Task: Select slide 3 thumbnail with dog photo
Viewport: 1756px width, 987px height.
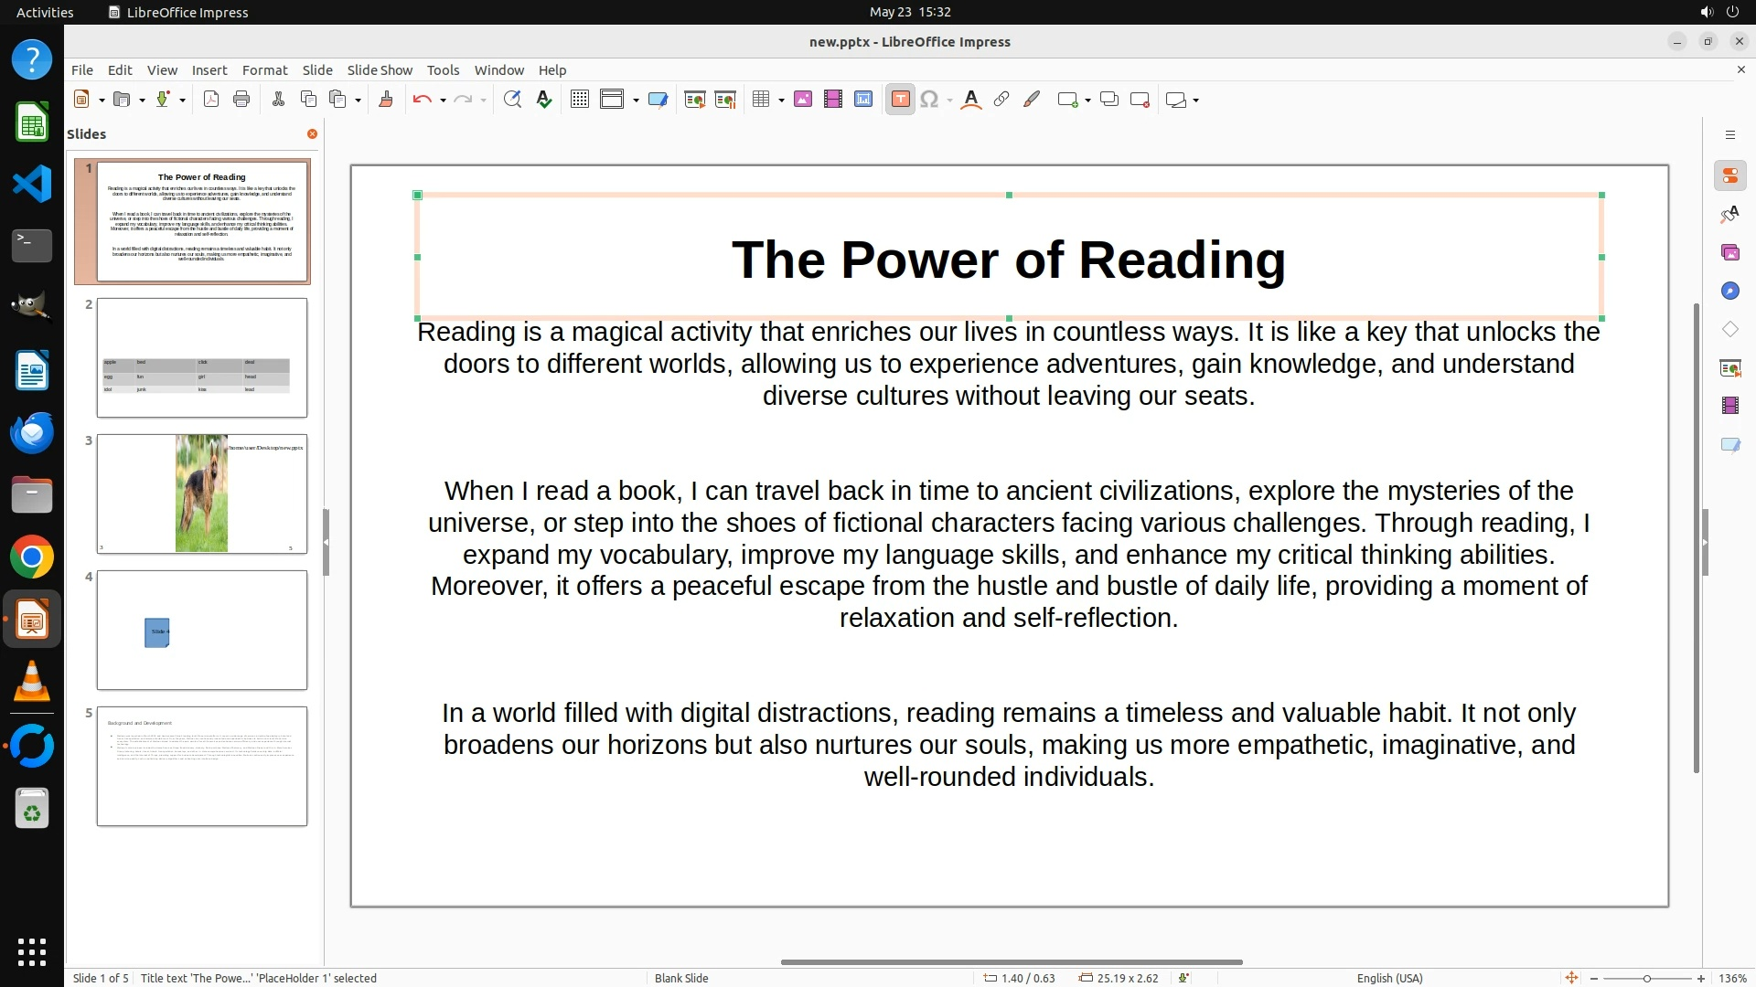Action: pyautogui.click(x=202, y=493)
